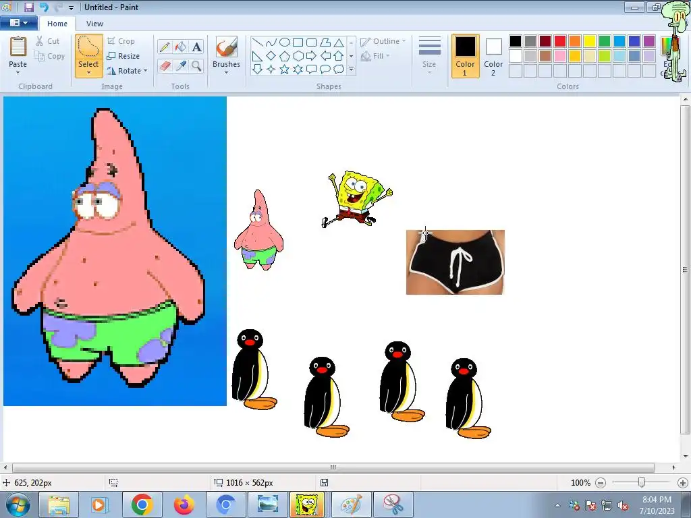Screen dimensions: 691x518
Task: Select the Pencil tool
Action: tap(165, 47)
